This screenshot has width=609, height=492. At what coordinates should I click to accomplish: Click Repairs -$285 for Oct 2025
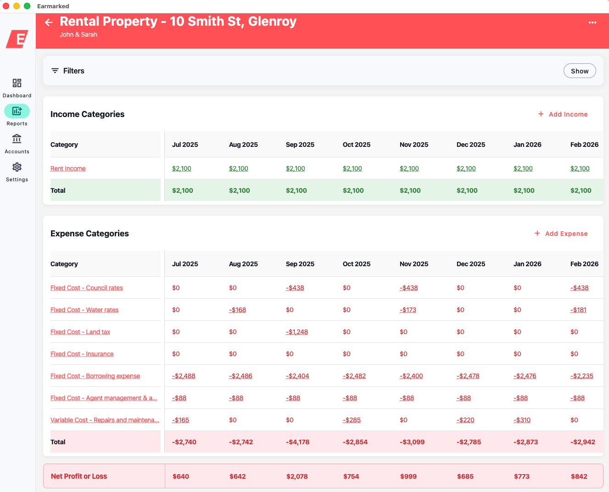click(352, 420)
